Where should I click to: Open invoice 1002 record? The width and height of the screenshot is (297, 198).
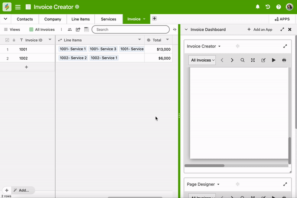coord(23,58)
